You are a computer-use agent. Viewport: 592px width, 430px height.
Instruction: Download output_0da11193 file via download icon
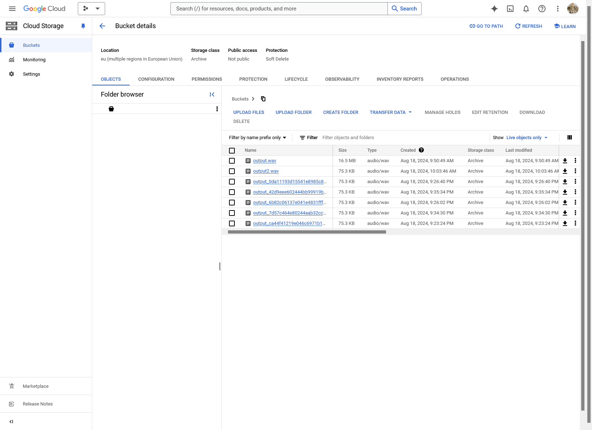coord(565,182)
